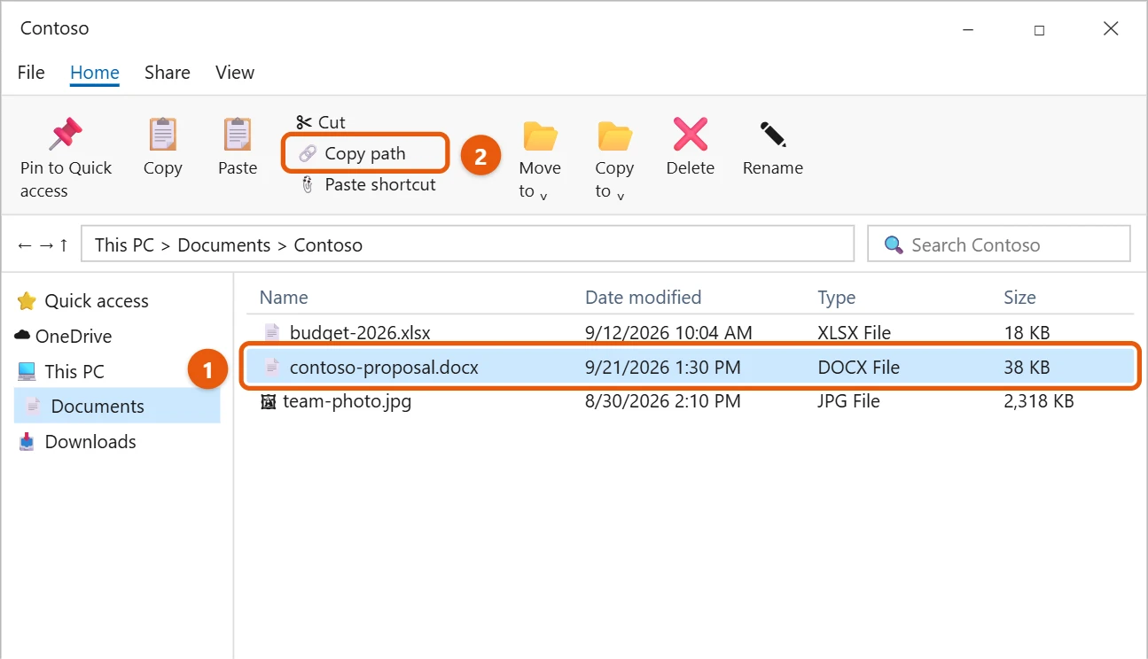Maximize the Contoso window
Screen dimensions: 1148x659
click(1039, 29)
